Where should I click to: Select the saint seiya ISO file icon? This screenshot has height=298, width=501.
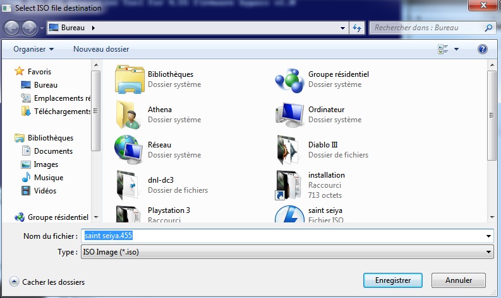click(x=290, y=215)
